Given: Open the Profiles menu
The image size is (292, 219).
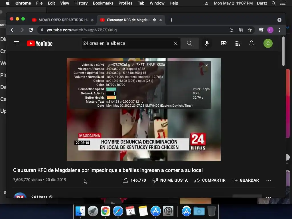Looking at the screenshot, I should point(125,3).
